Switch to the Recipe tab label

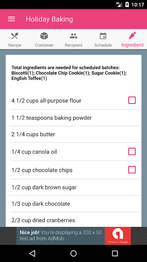[x=15, y=45]
